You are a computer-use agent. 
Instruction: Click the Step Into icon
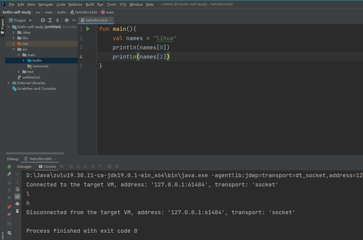78,166
